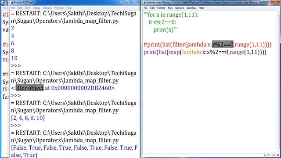Open Shell menu in Python Shell window
Image resolution: width=281 pixels, height=158 pixels.
click(27, 8)
